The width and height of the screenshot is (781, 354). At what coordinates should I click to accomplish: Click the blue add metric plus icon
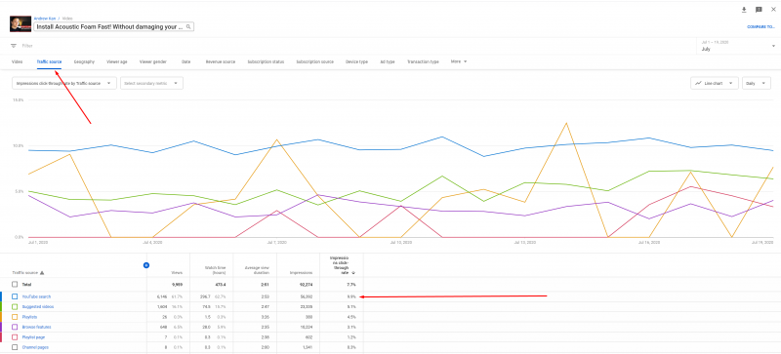click(146, 265)
